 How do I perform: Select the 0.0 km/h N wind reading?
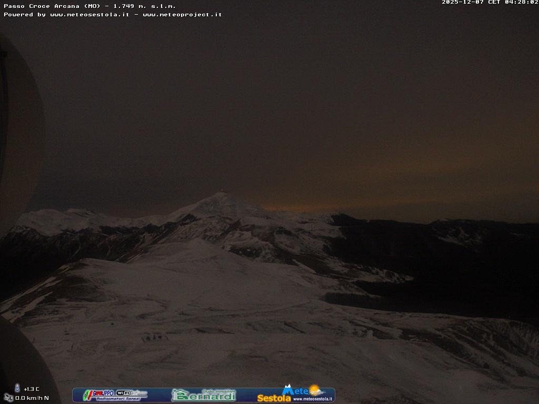[32, 398]
